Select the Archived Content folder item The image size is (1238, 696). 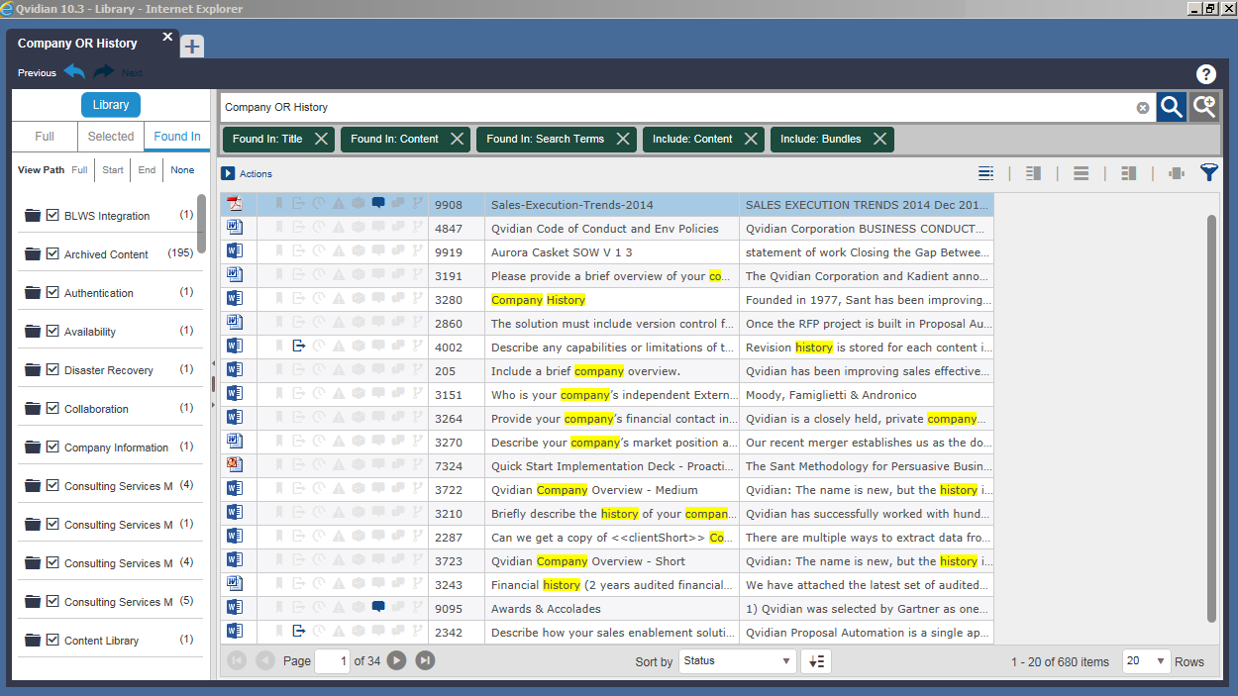(x=106, y=254)
